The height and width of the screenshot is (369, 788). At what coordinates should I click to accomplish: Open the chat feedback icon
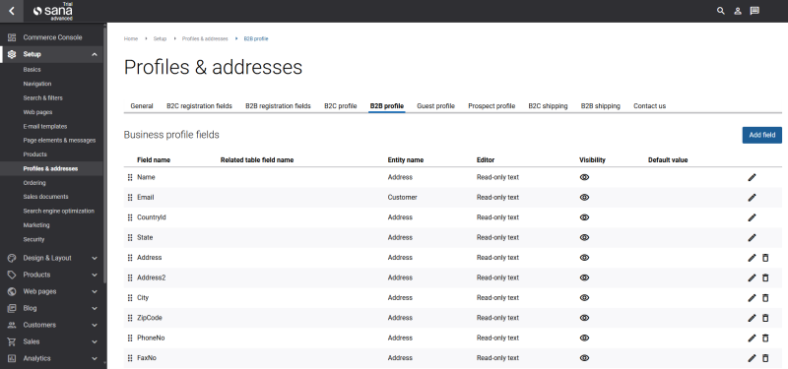tap(755, 11)
